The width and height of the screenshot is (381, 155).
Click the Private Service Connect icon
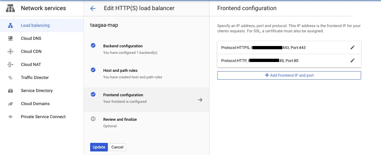10,117
